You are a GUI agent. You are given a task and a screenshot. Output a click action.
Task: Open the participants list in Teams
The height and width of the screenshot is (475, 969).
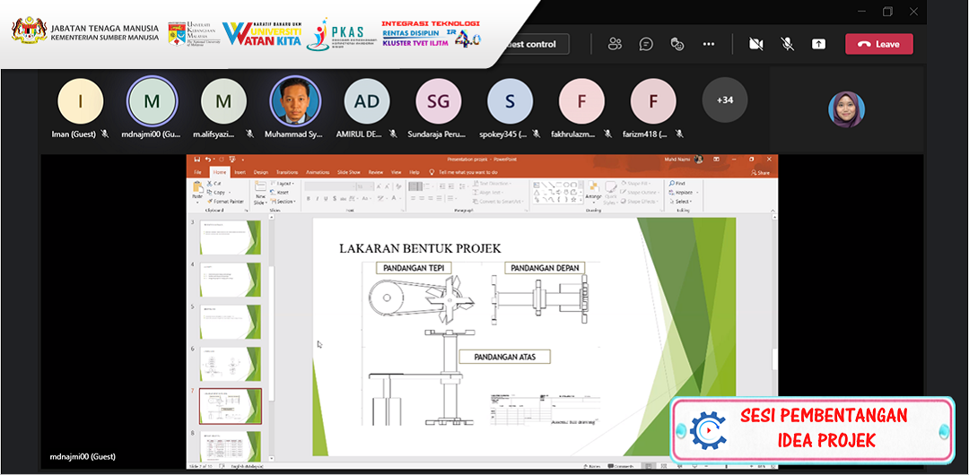point(615,44)
